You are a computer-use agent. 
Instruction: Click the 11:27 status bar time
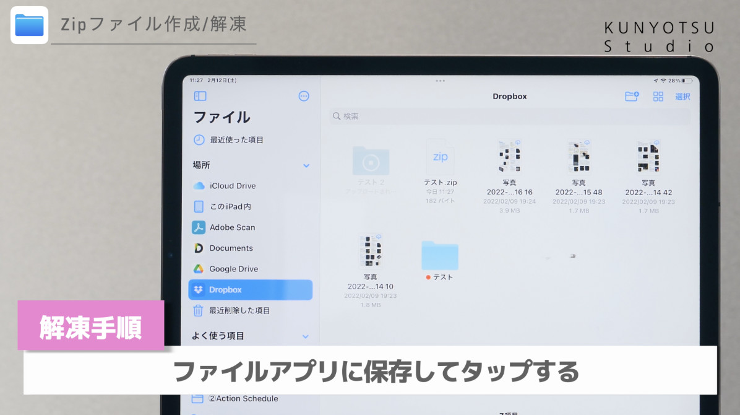(x=196, y=81)
